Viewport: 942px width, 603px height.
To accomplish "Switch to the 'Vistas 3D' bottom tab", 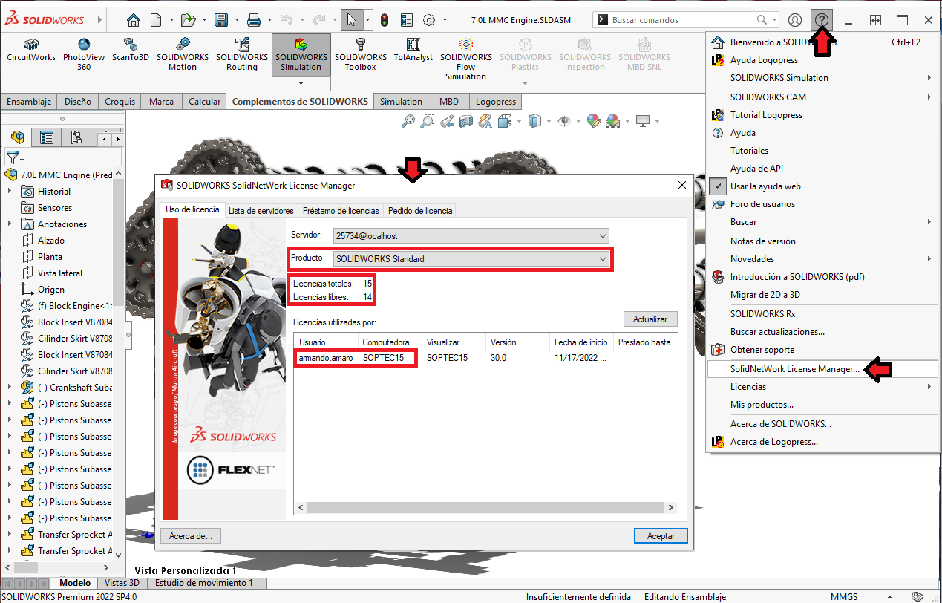I will coord(121,583).
